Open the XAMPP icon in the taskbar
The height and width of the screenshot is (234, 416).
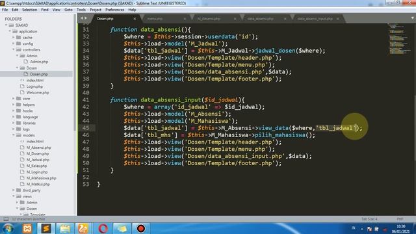click(27, 228)
